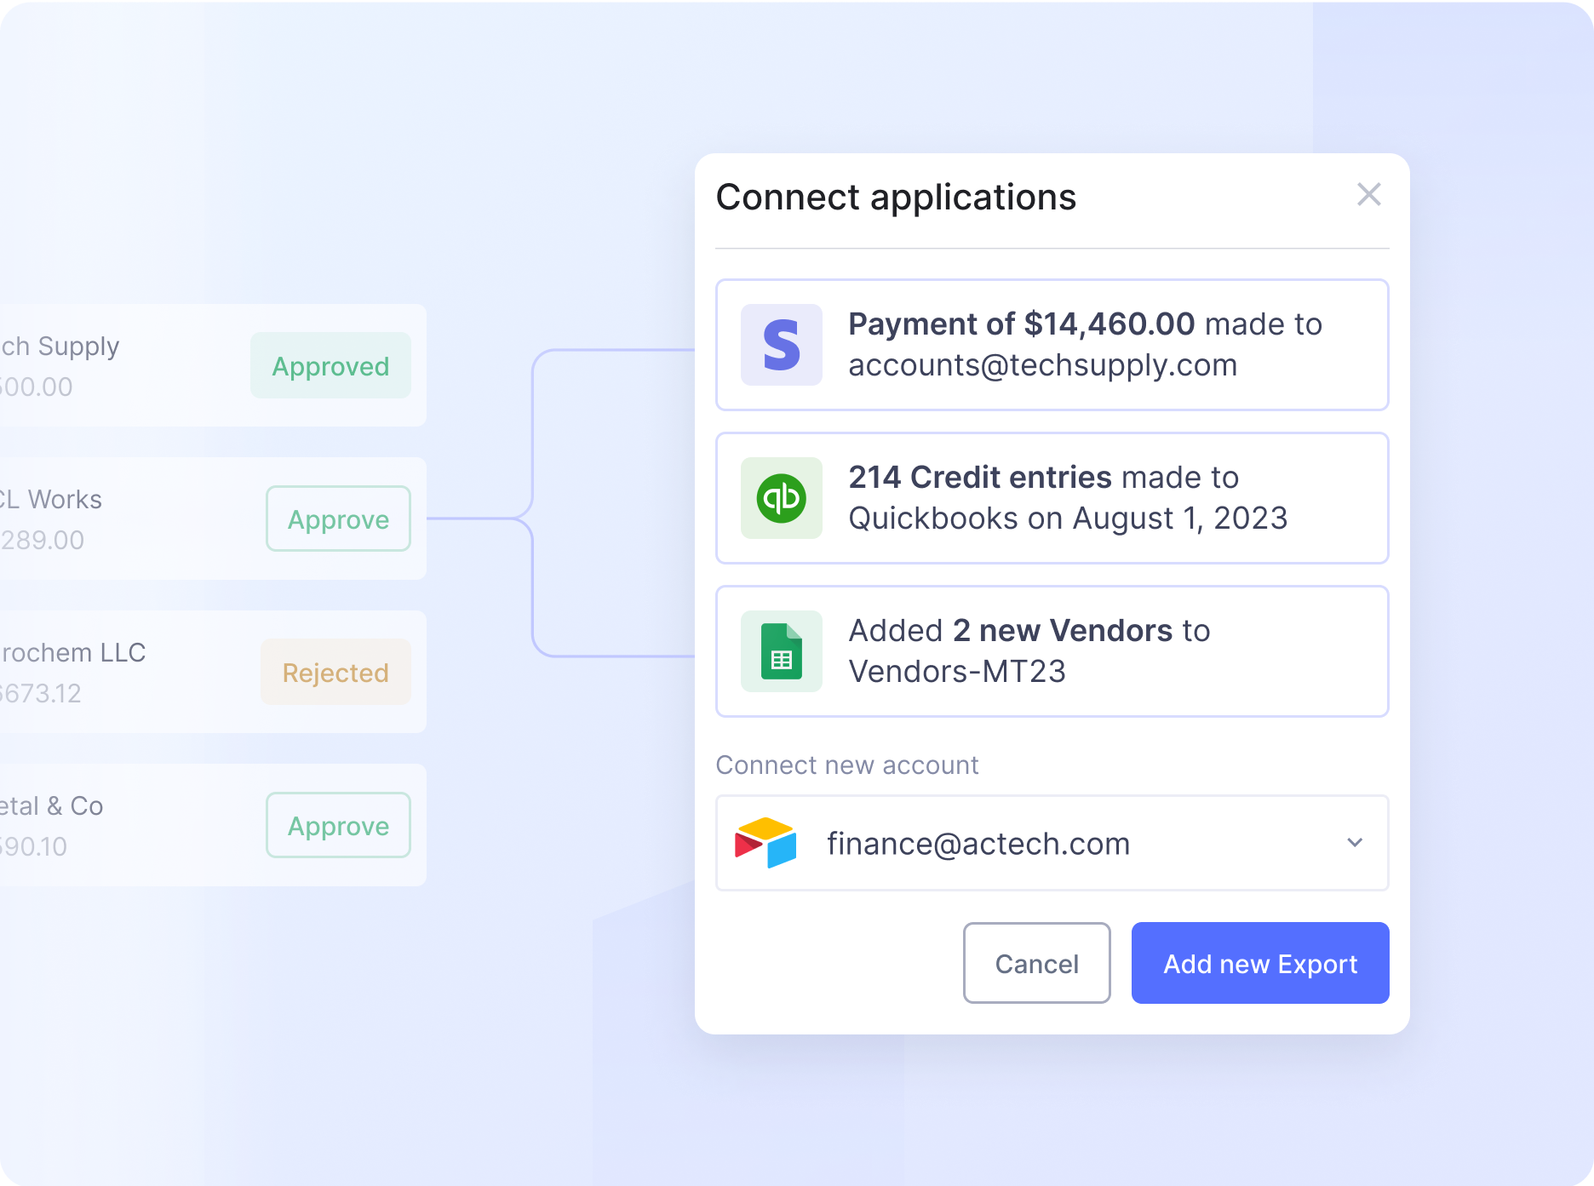Approve the Metal & Co invoice
The height and width of the screenshot is (1186, 1594).
(338, 826)
